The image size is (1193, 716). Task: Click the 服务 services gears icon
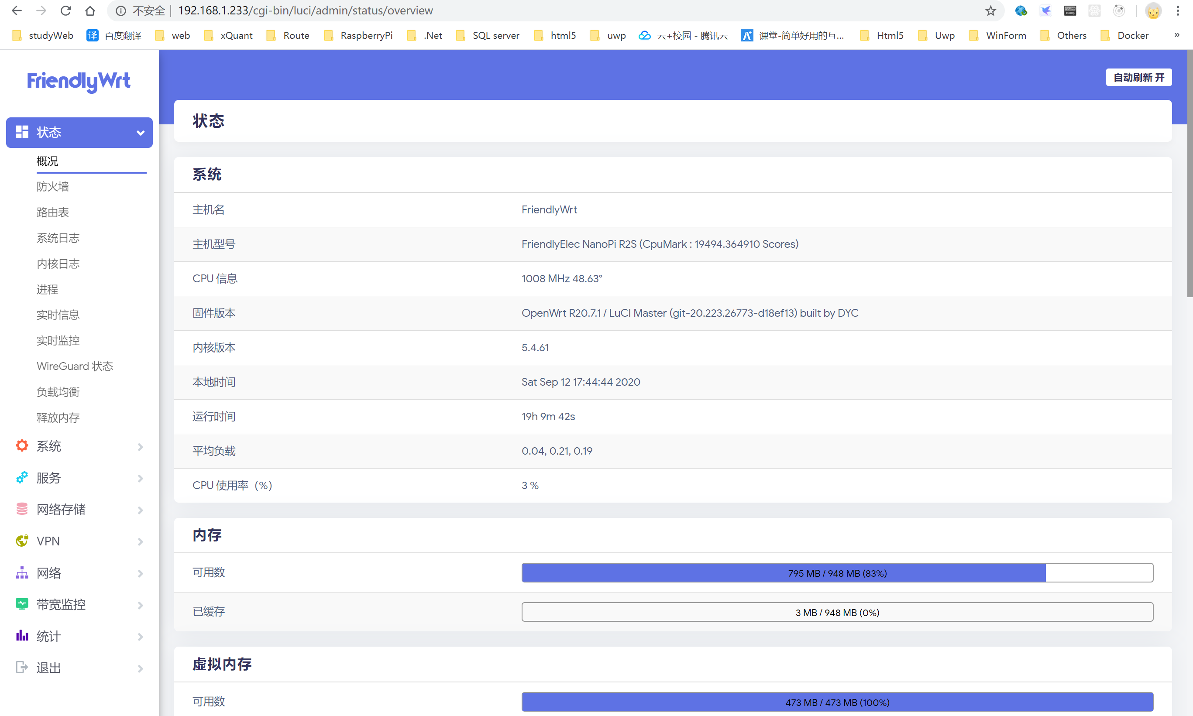click(x=22, y=478)
